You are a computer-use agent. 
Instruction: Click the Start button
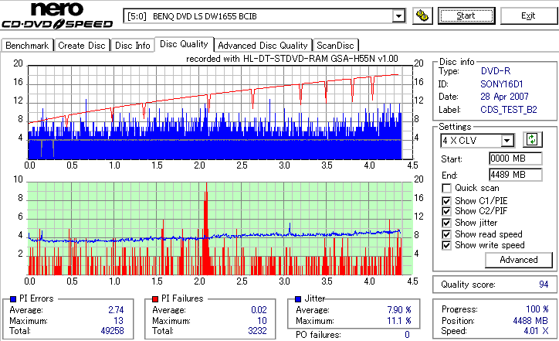(466, 15)
